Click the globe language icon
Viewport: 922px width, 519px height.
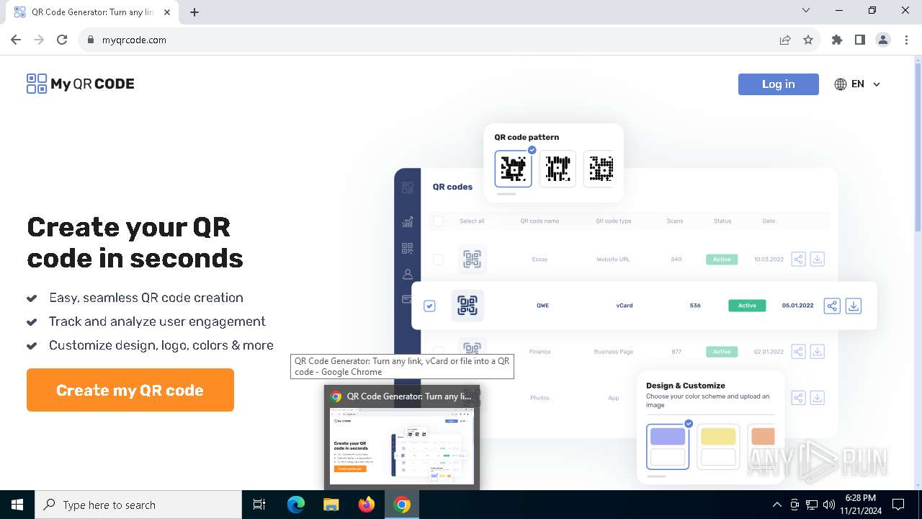click(x=841, y=84)
